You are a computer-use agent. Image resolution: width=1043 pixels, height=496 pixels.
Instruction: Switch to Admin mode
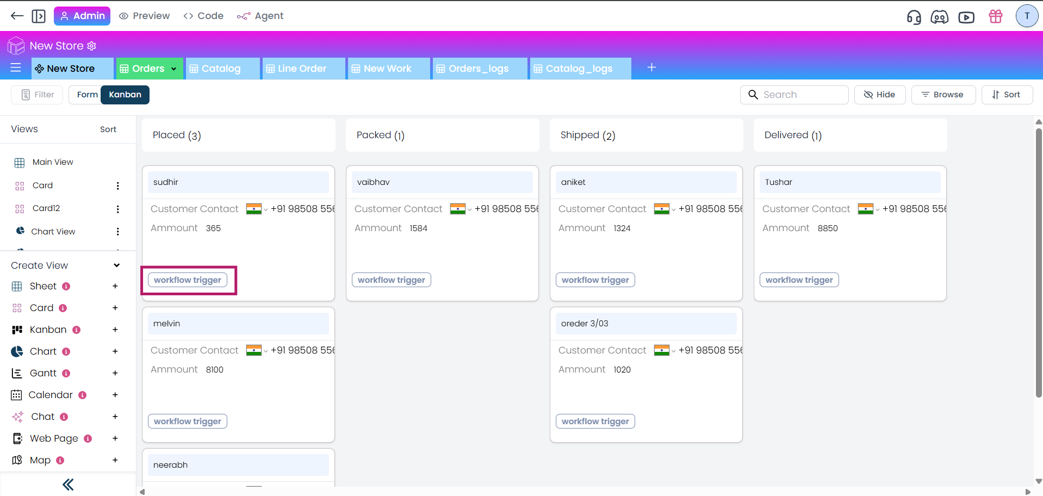coord(82,16)
